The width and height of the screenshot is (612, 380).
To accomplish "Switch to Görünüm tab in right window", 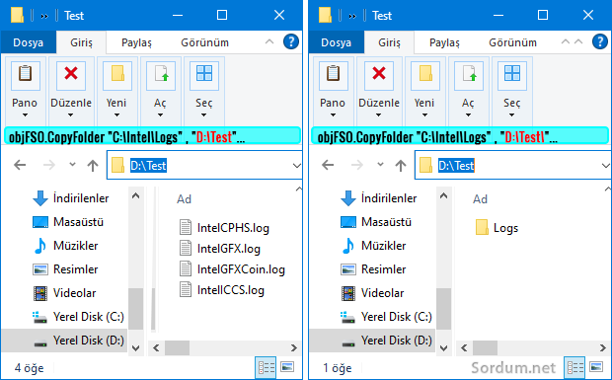I will click(512, 42).
